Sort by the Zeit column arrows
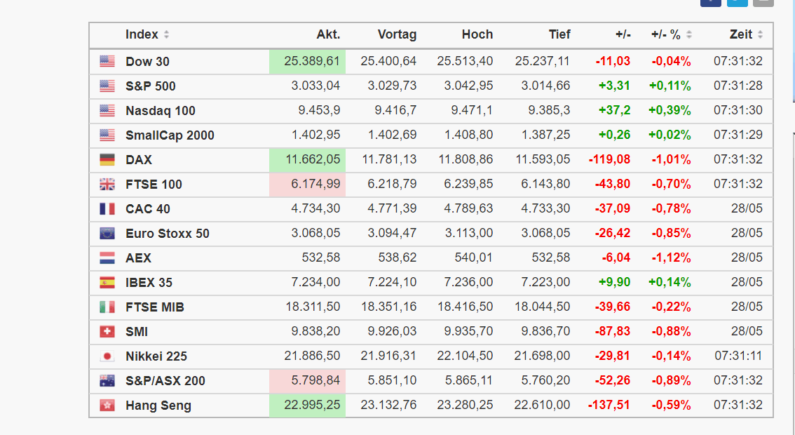Screen dimensions: 795x435 tap(760, 35)
